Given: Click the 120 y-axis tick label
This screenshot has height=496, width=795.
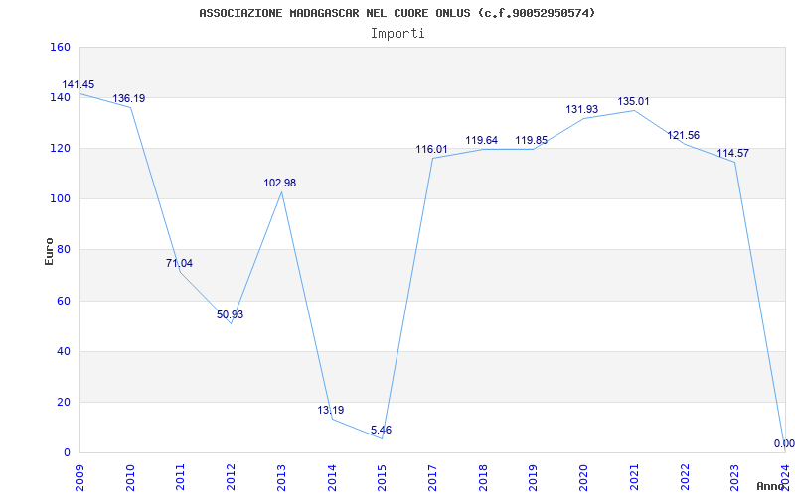Looking at the screenshot, I should (x=60, y=148).
